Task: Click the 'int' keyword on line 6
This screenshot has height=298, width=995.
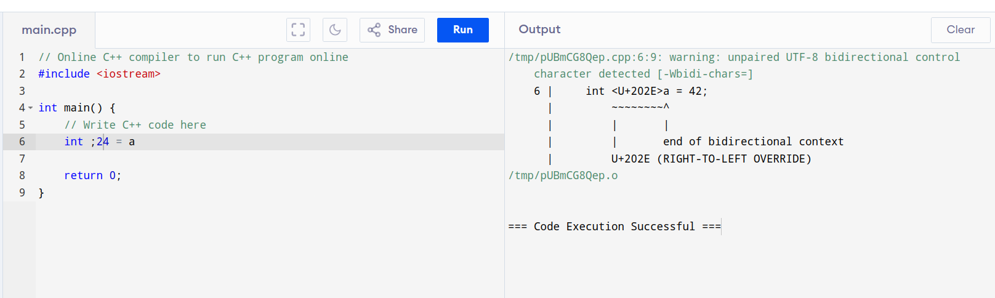Action: coord(73,142)
